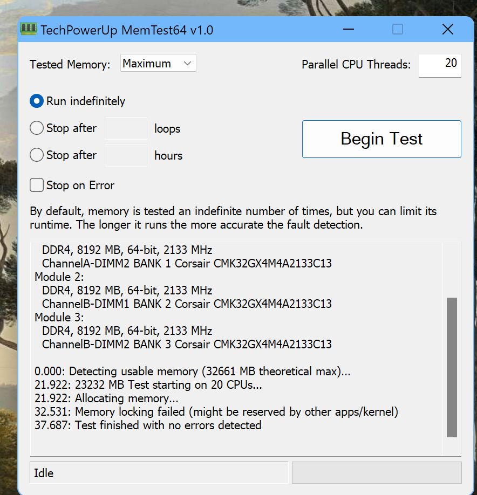Click the 'Module 2:' log line
The height and width of the screenshot is (495, 477).
[x=59, y=277]
